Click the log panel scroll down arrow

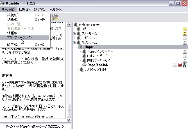[69, 120]
